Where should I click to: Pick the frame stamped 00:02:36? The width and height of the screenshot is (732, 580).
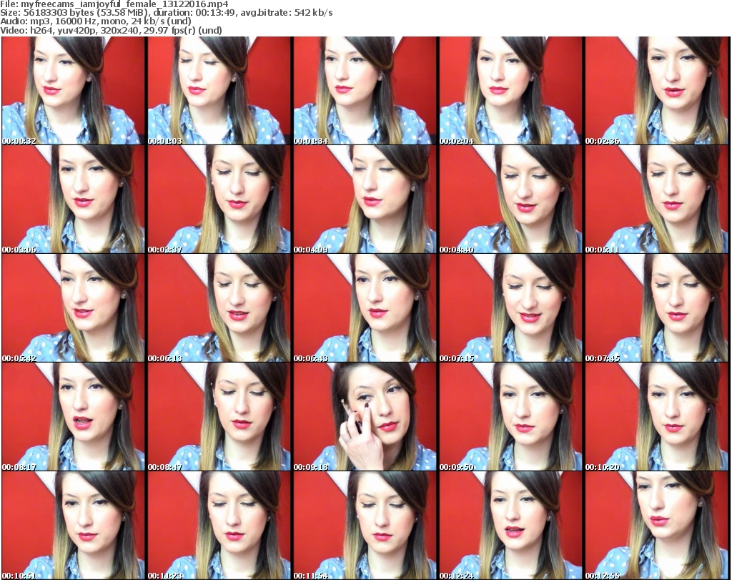pyautogui.click(x=656, y=91)
